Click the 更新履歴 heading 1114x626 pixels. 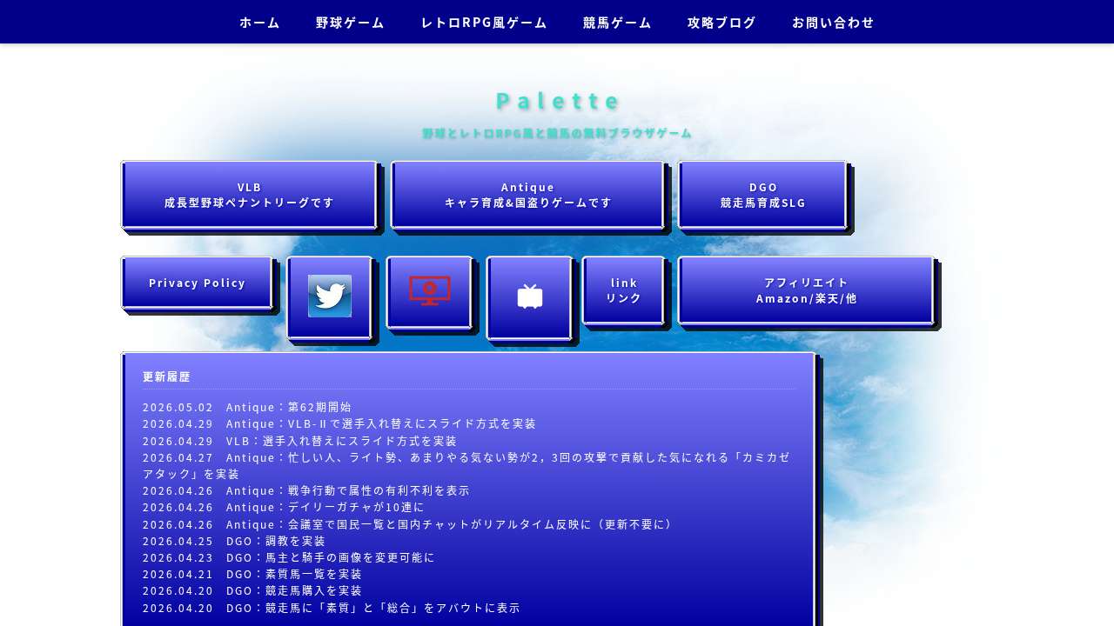click(x=166, y=376)
